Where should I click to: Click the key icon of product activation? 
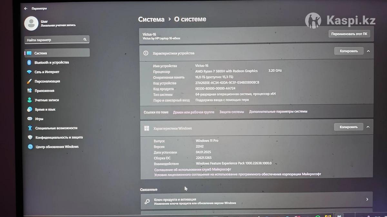point(147,202)
